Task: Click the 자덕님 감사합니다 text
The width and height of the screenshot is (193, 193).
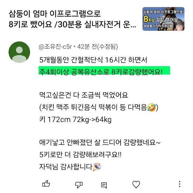Action: (66, 167)
